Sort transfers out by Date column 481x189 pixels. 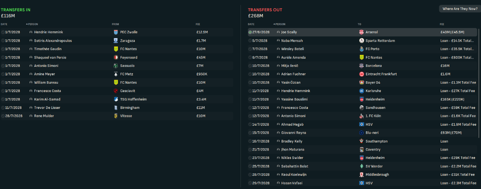pyautogui.click(x=251, y=24)
